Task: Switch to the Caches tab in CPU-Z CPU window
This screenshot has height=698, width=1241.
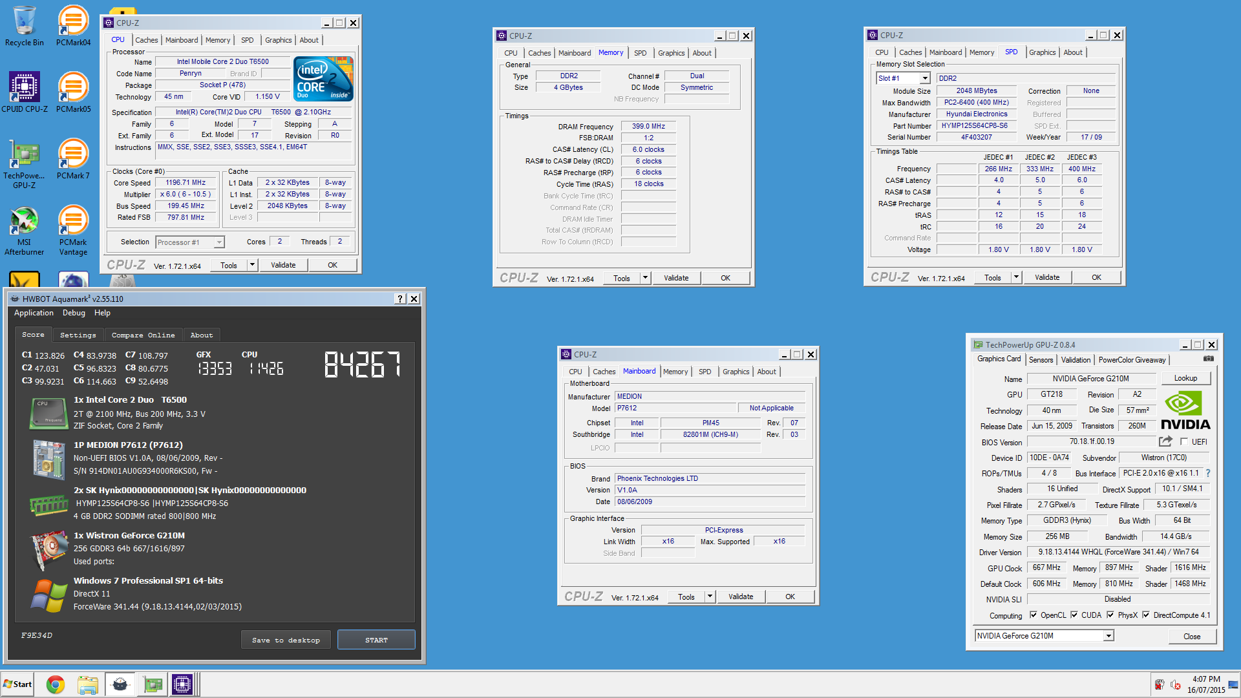Action: tap(147, 40)
